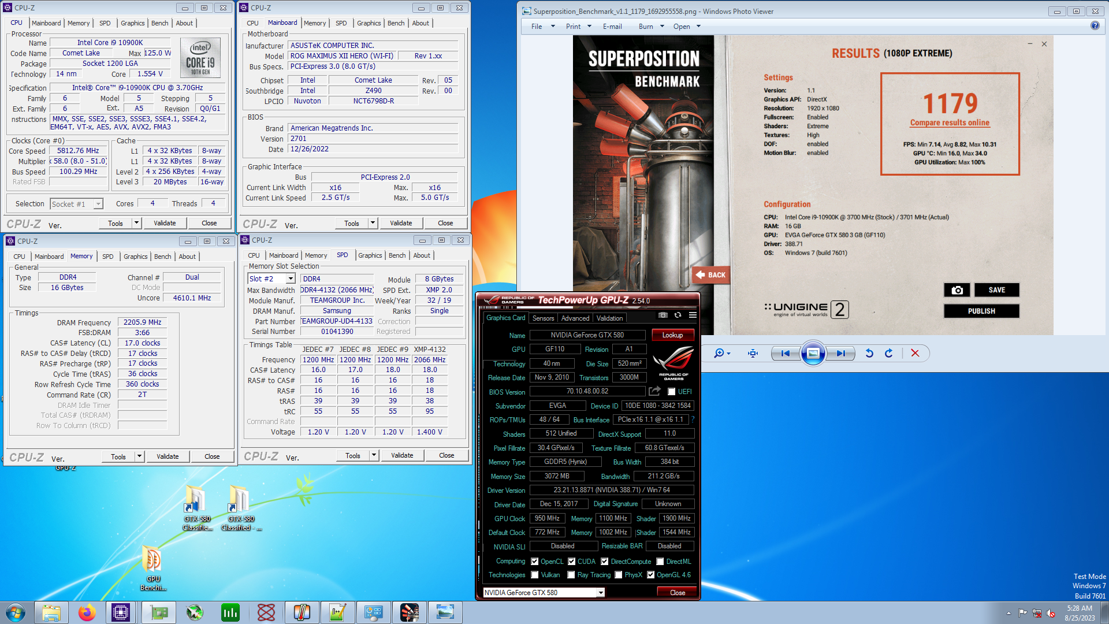
Task: Switch to Validation tab in GPU-Z
Action: pyautogui.click(x=609, y=318)
